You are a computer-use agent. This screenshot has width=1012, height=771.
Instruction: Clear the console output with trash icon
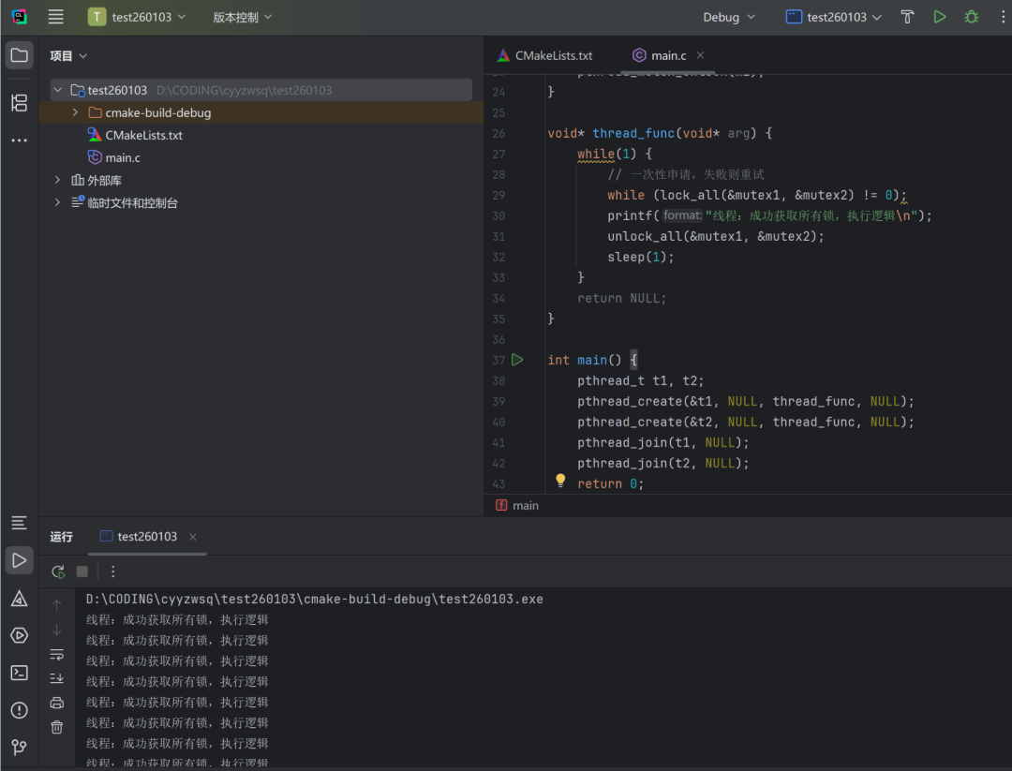point(57,727)
